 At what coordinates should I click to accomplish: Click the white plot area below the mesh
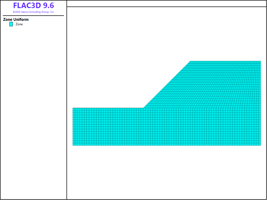(167, 172)
